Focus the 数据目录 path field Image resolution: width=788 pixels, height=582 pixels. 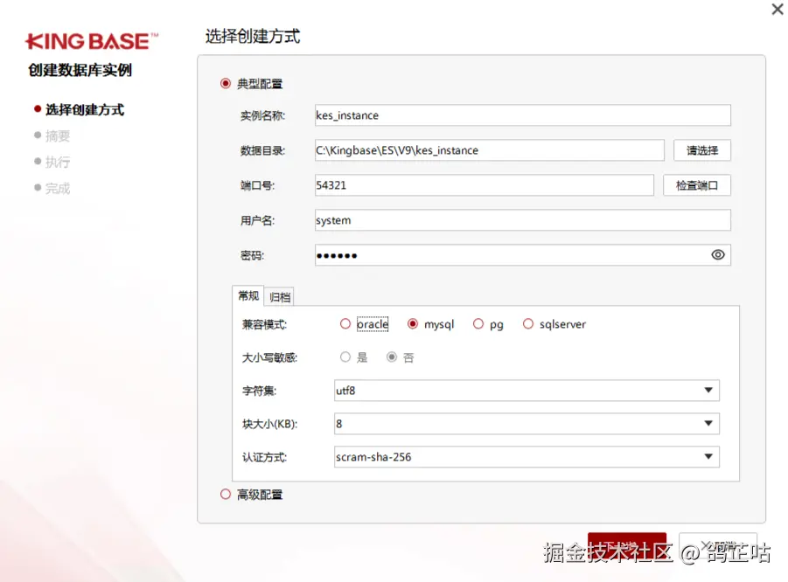(x=490, y=150)
